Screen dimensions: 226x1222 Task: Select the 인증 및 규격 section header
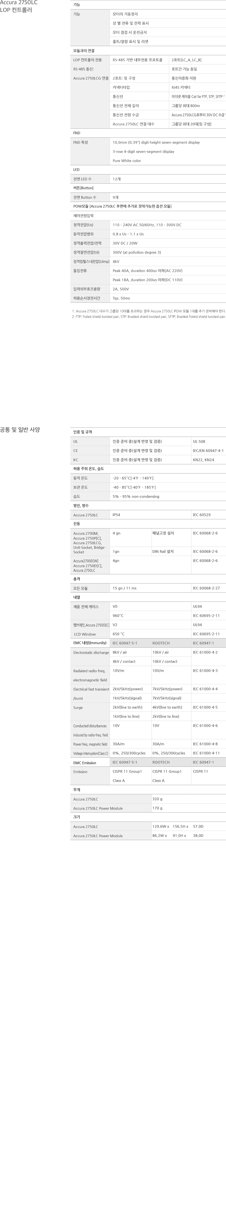point(83,432)
